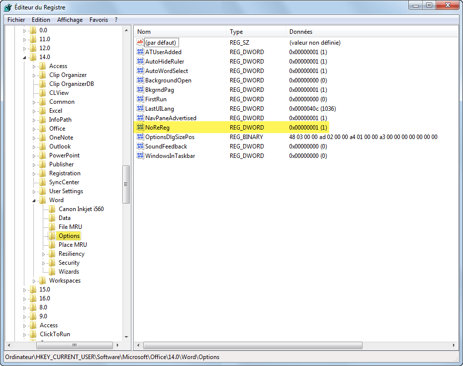Collapse the Word tree node
The height and width of the screenshot is (366, 463).
[34, 201]
